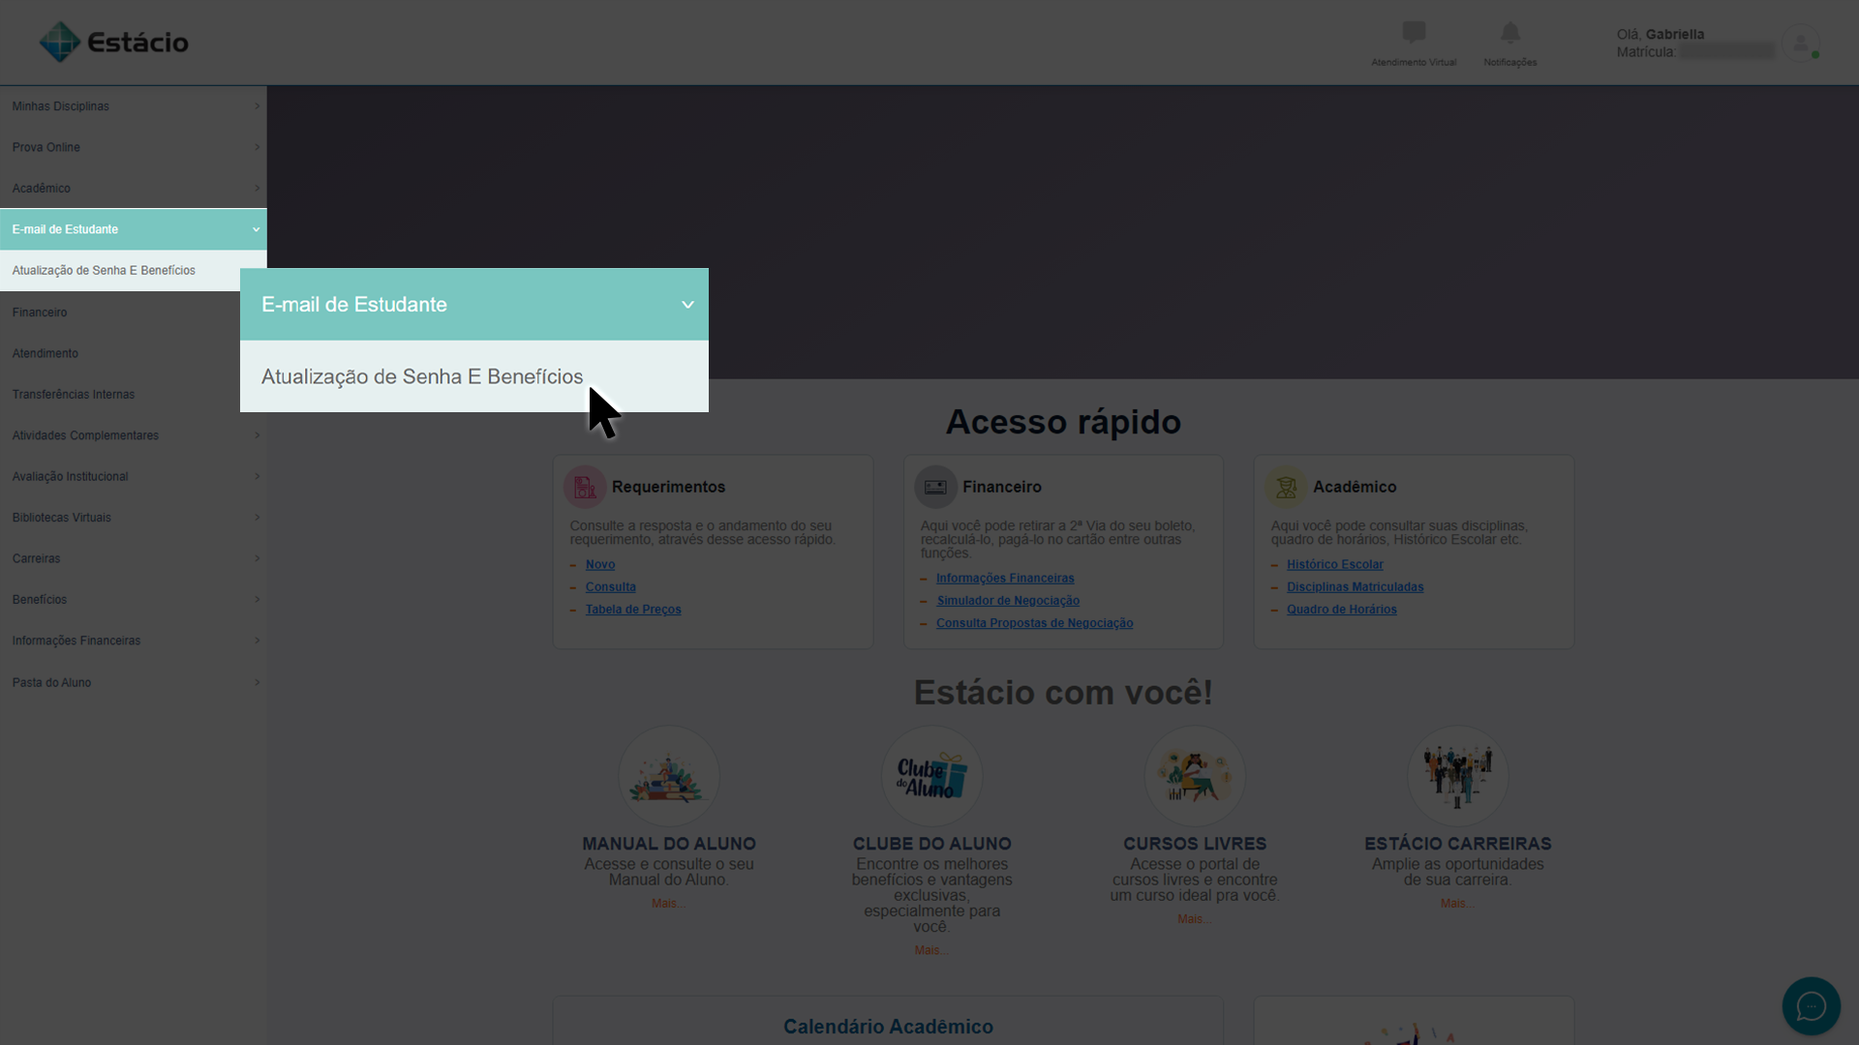This screenshot has width=1859, height=1045.
Task: Open Simulador de Negociação link
Action: click(1008, 601)
